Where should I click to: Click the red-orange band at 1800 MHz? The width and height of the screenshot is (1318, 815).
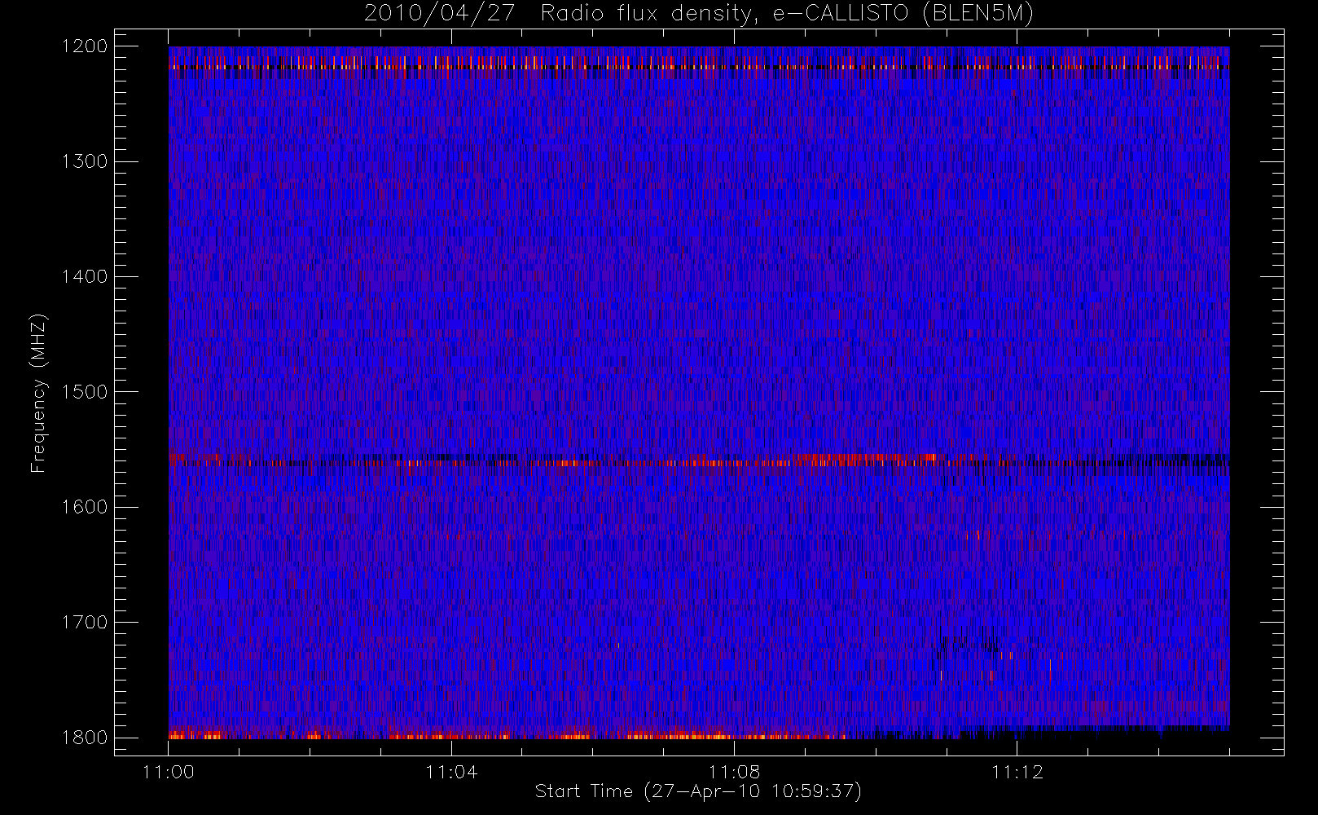[x=507, y=735]
